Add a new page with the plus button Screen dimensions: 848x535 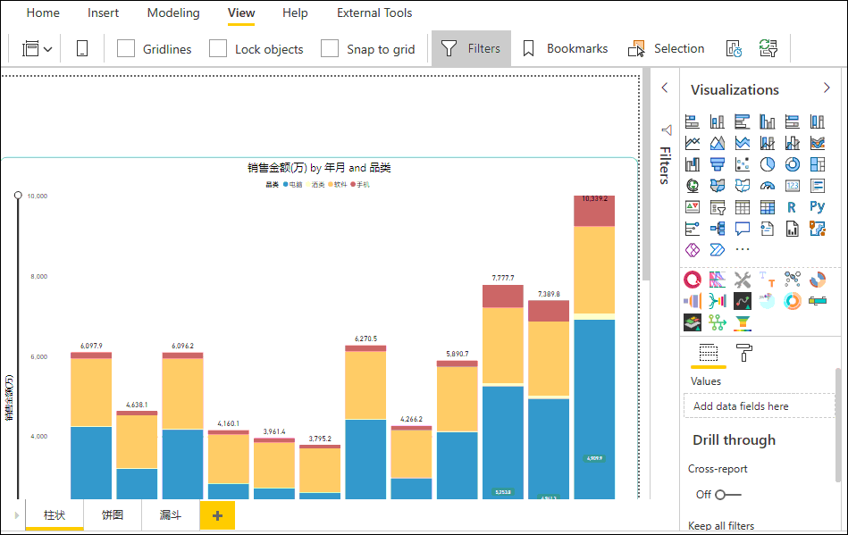(x=217, y=515)
